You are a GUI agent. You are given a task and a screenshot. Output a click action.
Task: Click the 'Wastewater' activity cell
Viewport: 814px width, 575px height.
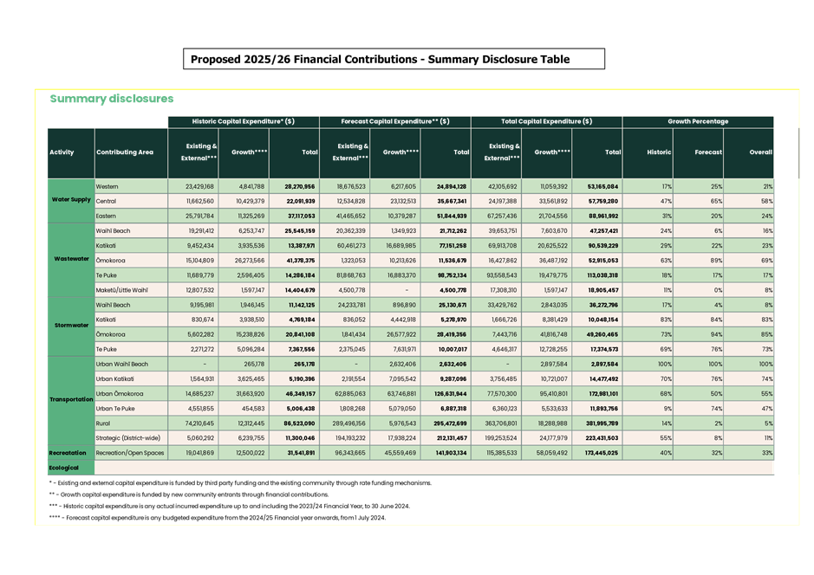pos(70,258)
